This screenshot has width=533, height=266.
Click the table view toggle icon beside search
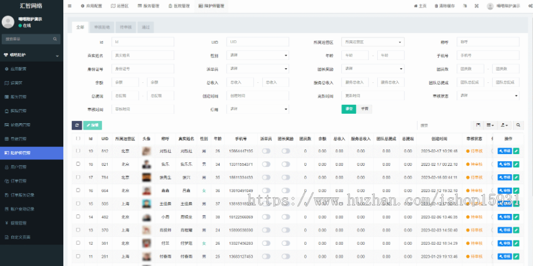click(x=478, y=125)
